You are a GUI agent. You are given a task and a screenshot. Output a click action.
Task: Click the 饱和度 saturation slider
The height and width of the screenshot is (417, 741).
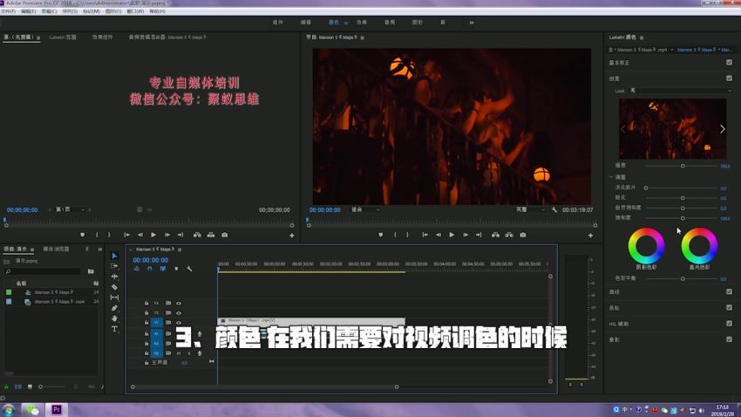(682, 218)
